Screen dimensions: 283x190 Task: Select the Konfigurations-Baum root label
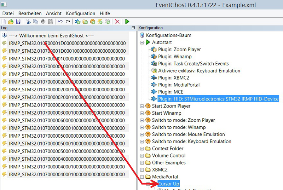click(x=169, y=35)
